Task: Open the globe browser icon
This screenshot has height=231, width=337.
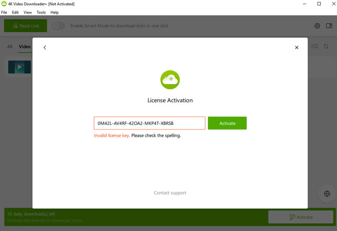Action: (327, 194)
